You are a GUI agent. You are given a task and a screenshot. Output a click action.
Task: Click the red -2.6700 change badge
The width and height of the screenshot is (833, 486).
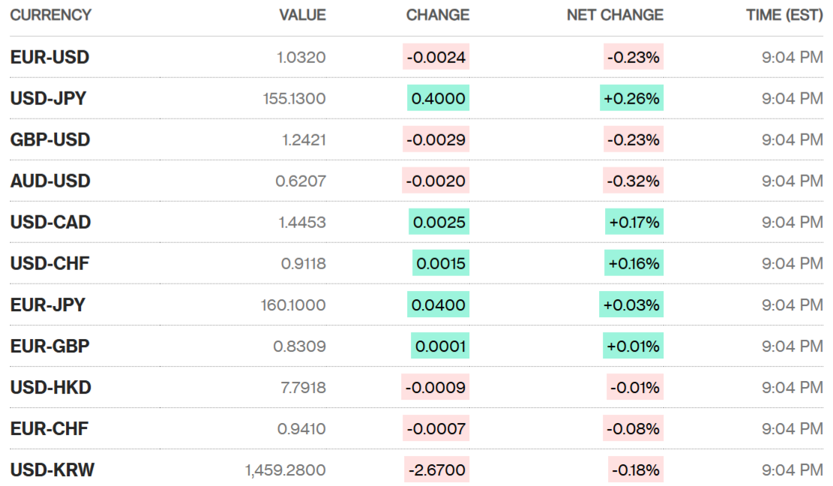(436, 470)
